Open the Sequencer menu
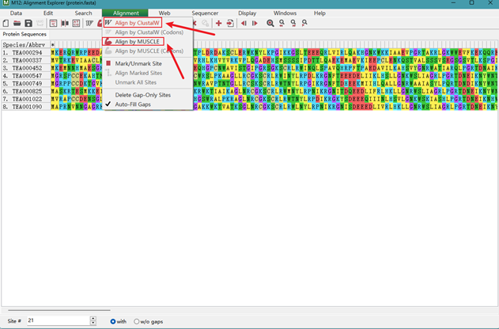 [205, 13]
